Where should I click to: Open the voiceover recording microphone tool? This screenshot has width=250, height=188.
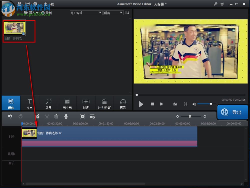66,116
